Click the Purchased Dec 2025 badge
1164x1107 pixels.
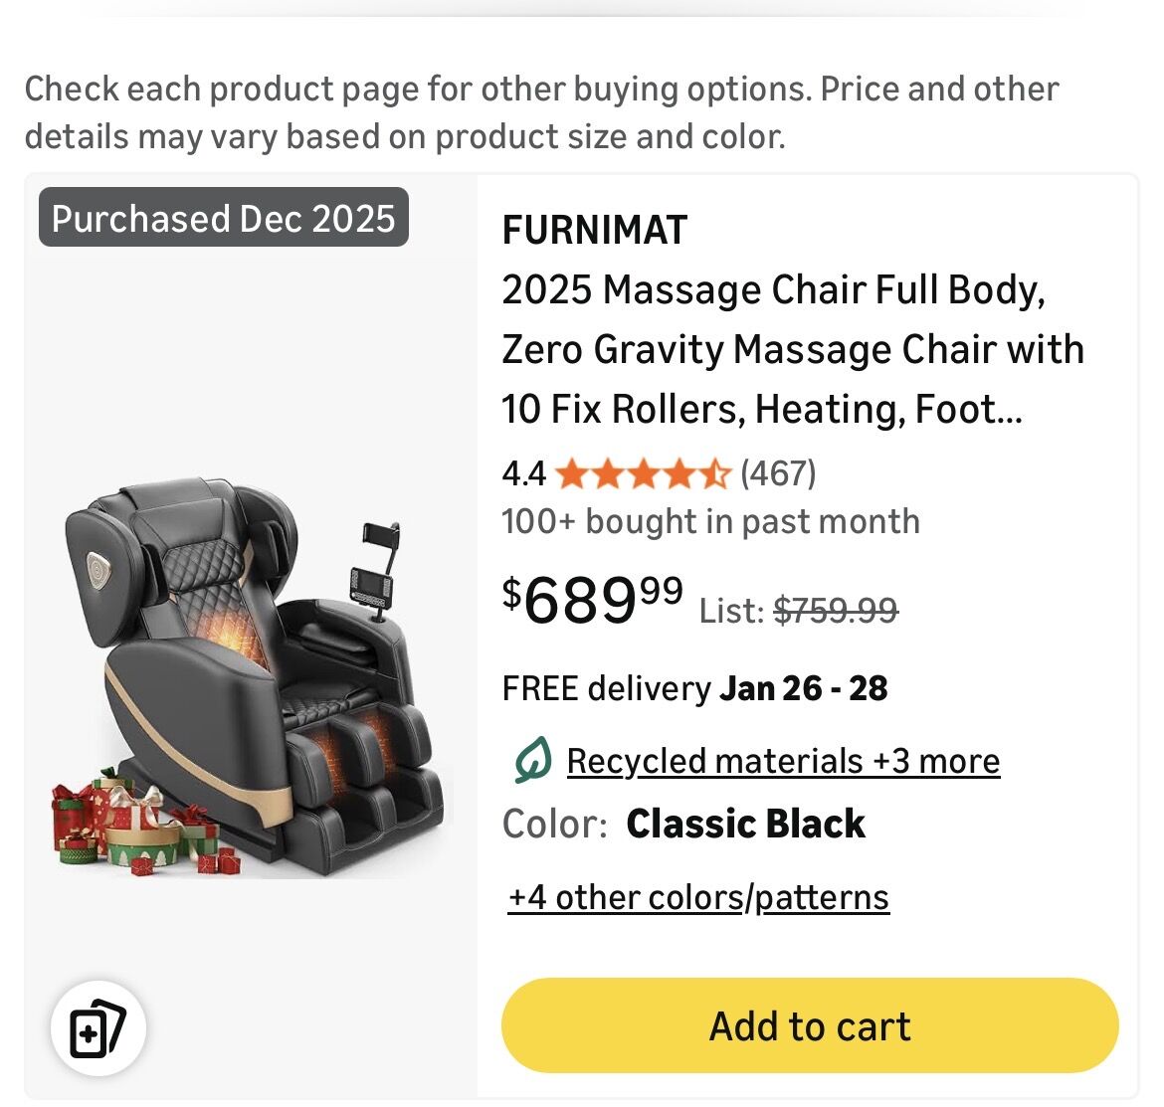[224, 218]
